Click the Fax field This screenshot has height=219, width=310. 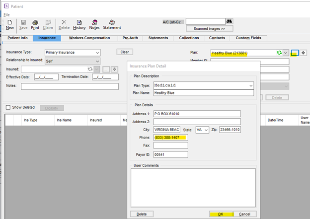pyautogui.click(x=170, y=146)
